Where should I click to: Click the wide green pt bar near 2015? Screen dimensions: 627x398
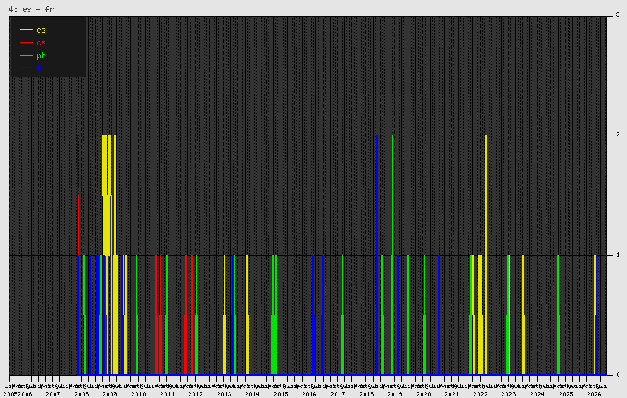click(274, 315)
